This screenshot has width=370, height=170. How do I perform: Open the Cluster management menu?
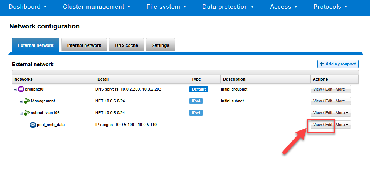pos(96,7)
